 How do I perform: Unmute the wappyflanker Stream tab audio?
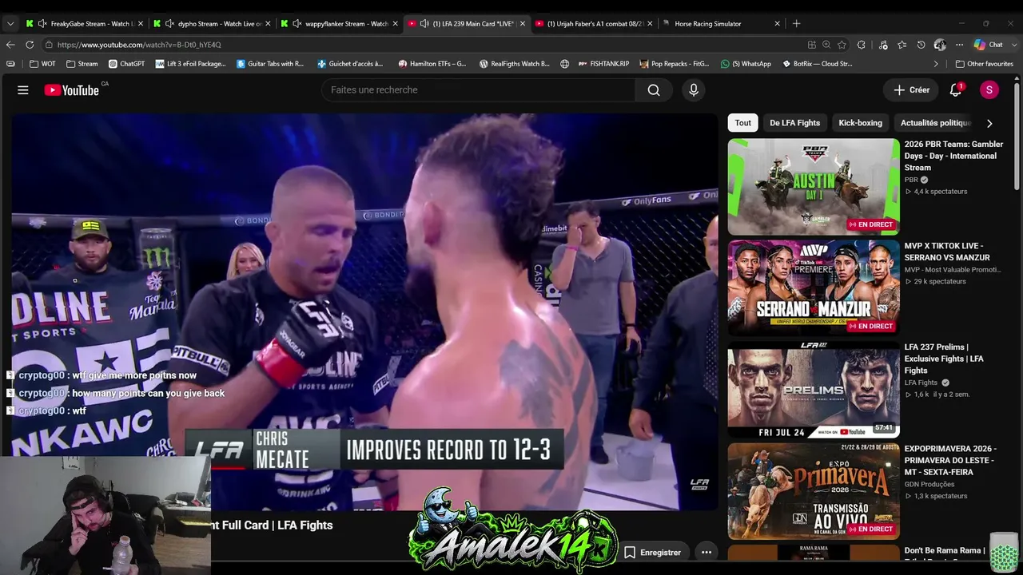pos(297,23)
